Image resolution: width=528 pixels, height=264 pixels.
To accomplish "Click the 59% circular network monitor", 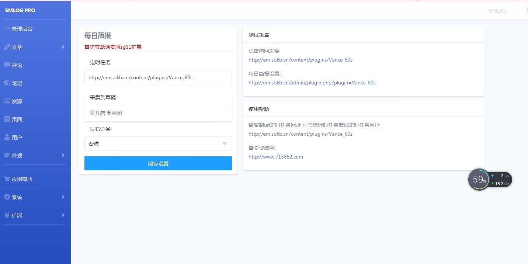I will tap(479, 180).
